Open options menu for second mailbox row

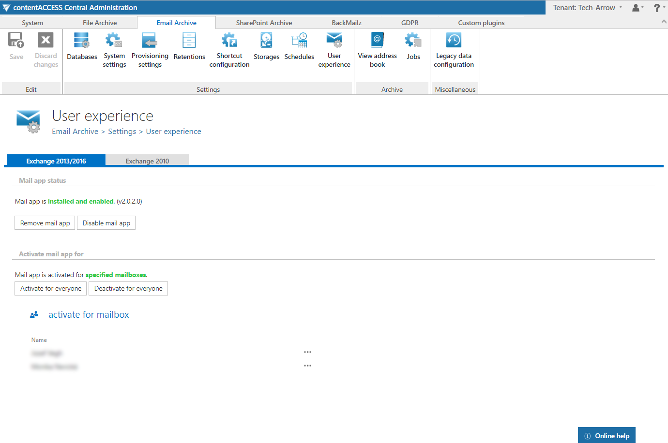pyautogui.click(x=307, y=366)
